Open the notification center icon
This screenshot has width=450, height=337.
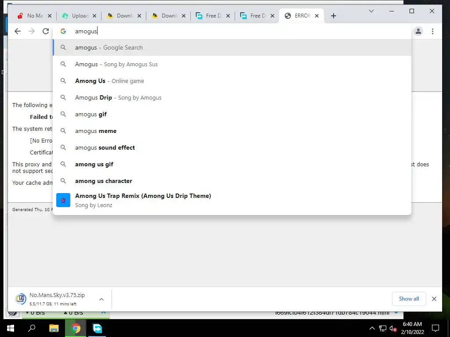coord(435,328)
